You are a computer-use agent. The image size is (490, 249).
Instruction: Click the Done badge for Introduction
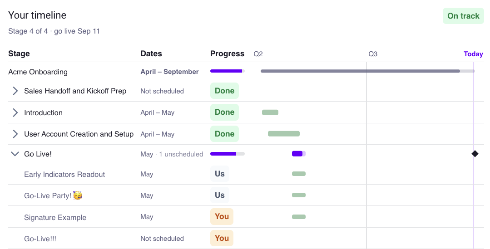coord(224,112)
